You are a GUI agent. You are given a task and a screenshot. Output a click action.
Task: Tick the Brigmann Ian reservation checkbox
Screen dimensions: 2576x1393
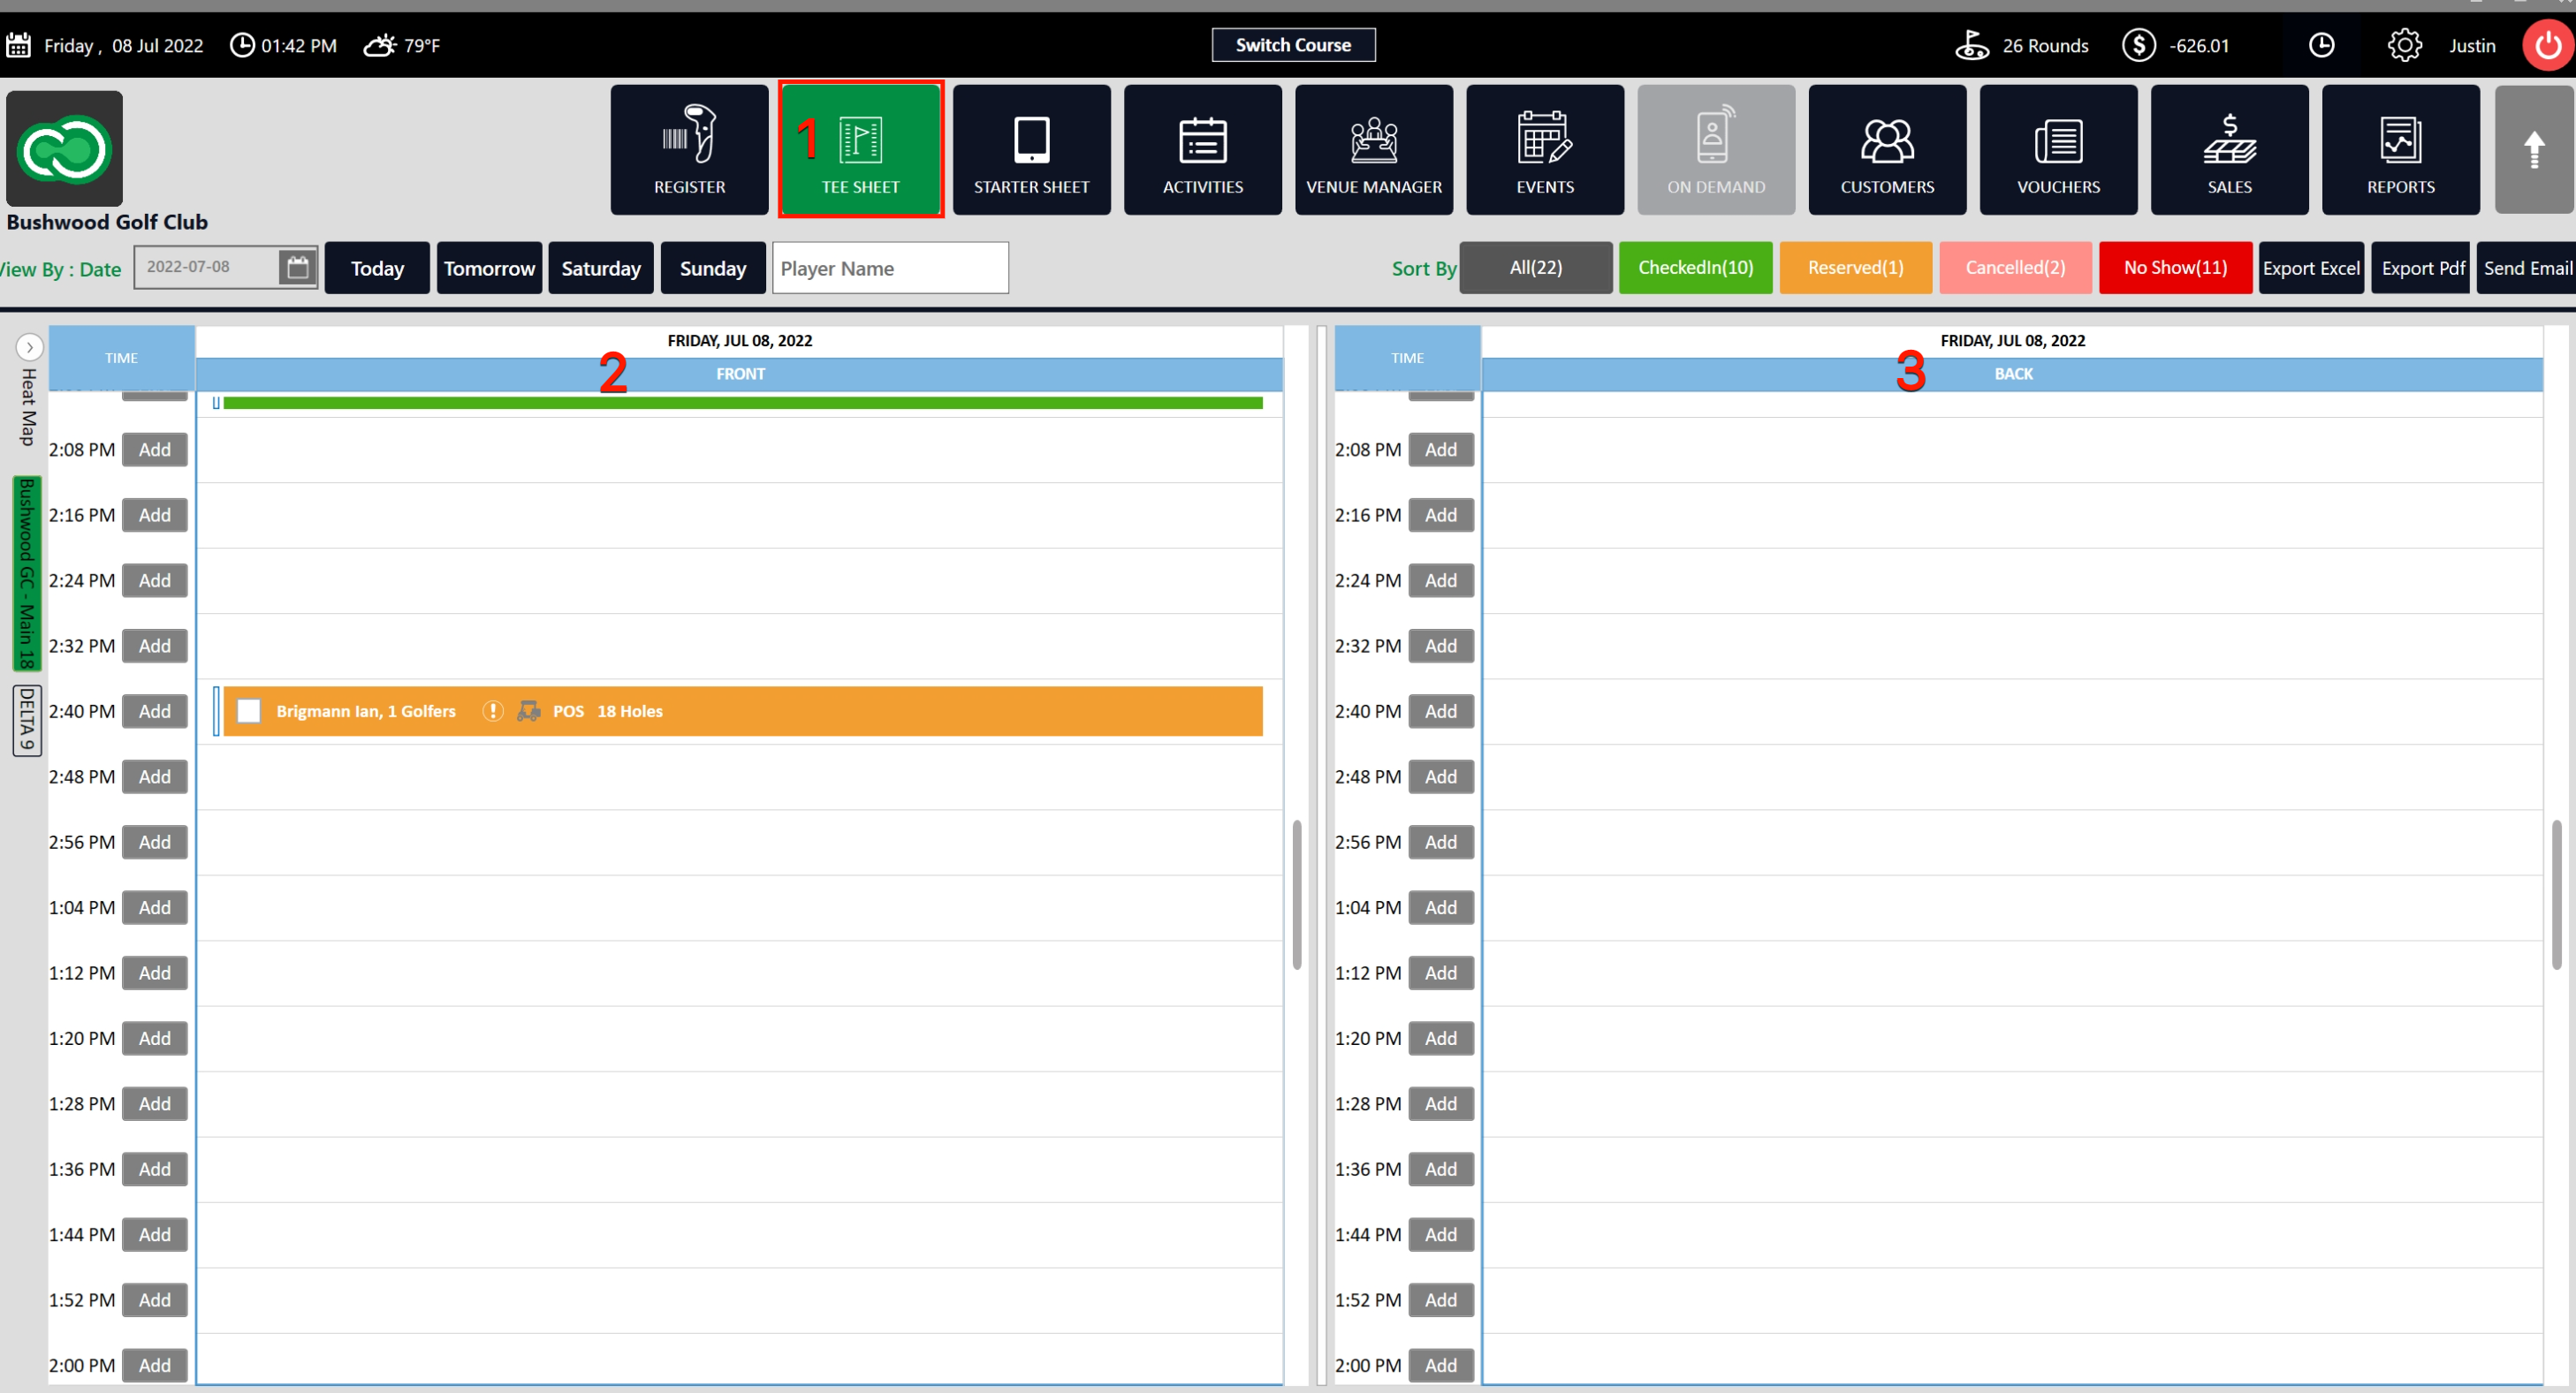point(249,710)
